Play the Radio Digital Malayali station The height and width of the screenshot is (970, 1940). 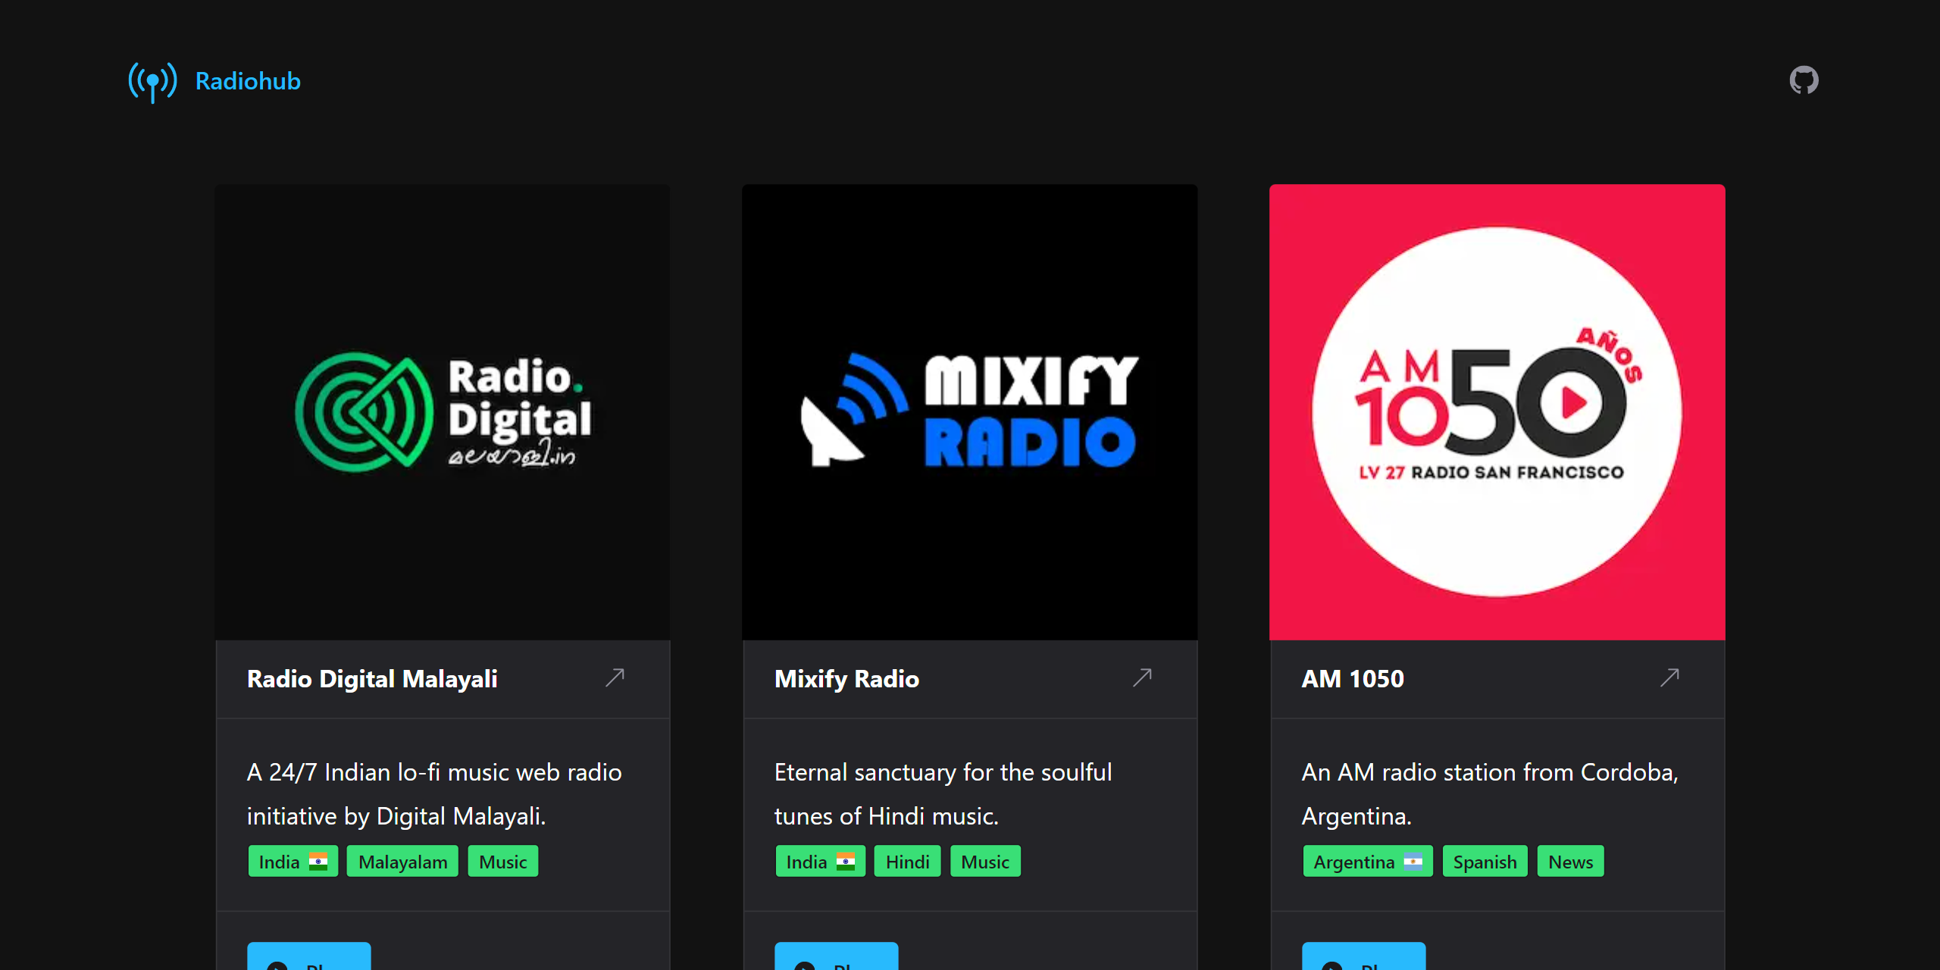[309, 956]
